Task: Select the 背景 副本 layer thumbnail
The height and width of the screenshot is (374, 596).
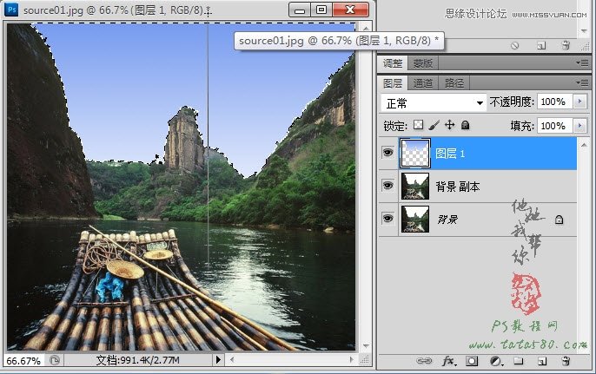Action: [415, 186]
